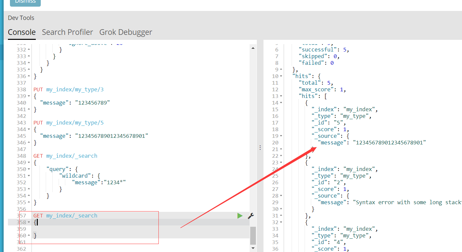Image resolution: width=462 pixels, height=252 pixels.
Task: Click the Dismiss button
Action: (x=25, y=2)
